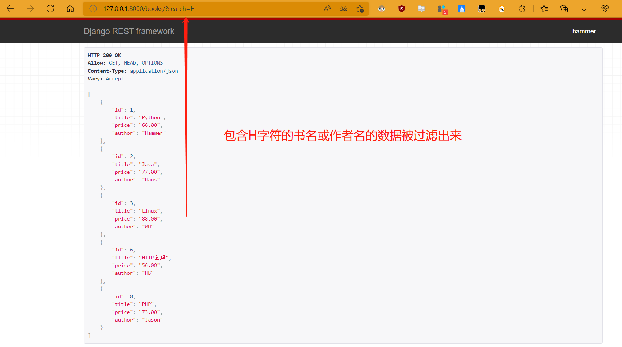This screenshot has width=622, height=347.
Task: Open the grey folder download extension
Action: click(x=422, y=9)
